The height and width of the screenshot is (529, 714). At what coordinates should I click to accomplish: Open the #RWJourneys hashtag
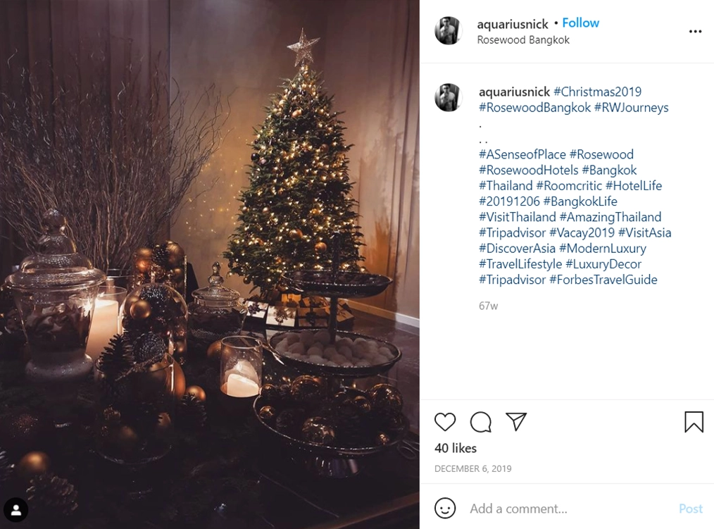[631, 108]
